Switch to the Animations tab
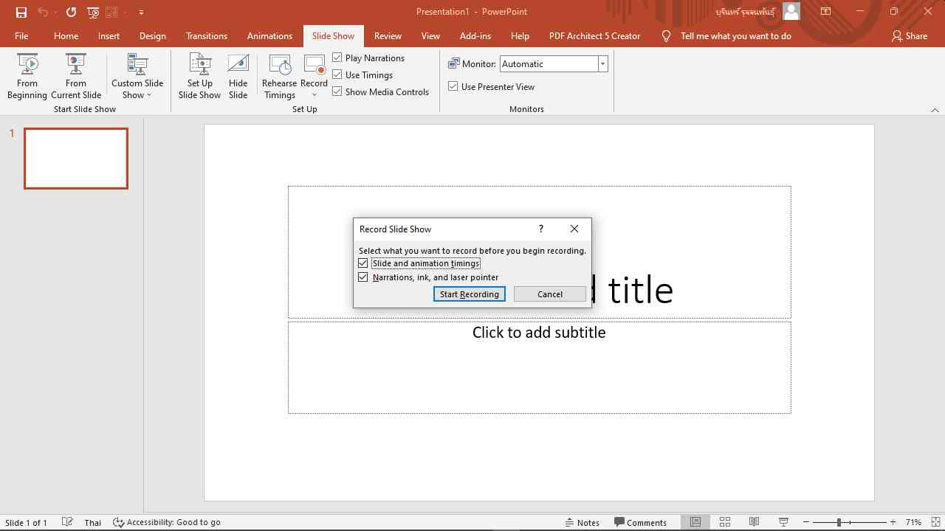945x531 pixels. pos(269,35)
